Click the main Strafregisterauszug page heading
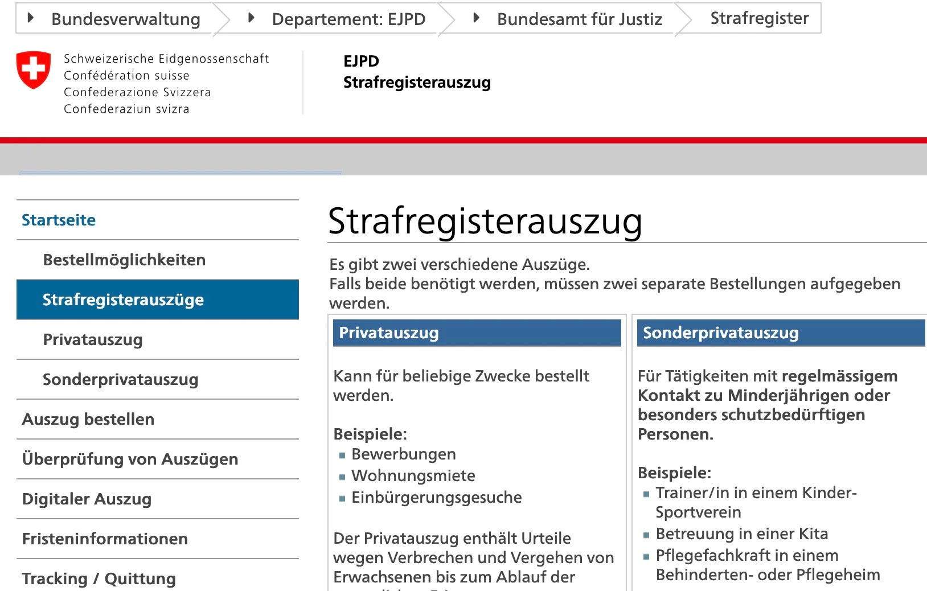The height and width of the screenshot is (591, 927). click(485, 221)
